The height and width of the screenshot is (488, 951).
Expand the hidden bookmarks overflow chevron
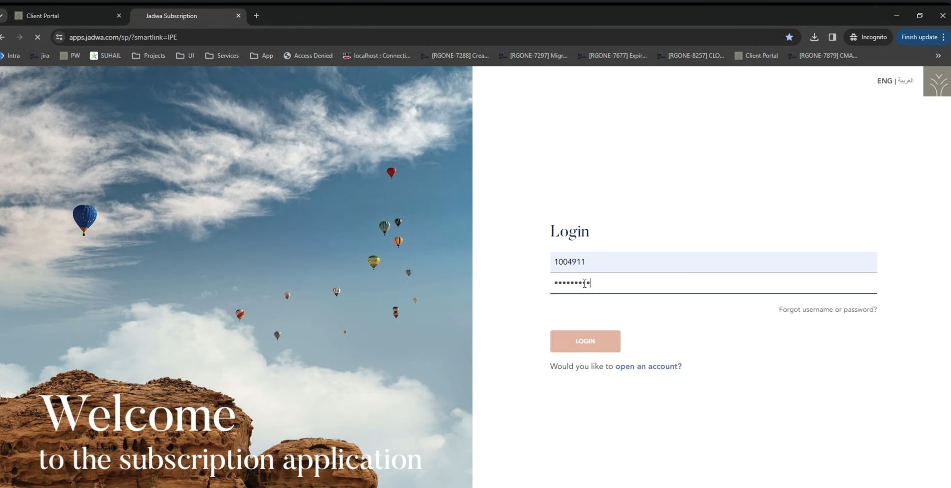tap(938, 56)
